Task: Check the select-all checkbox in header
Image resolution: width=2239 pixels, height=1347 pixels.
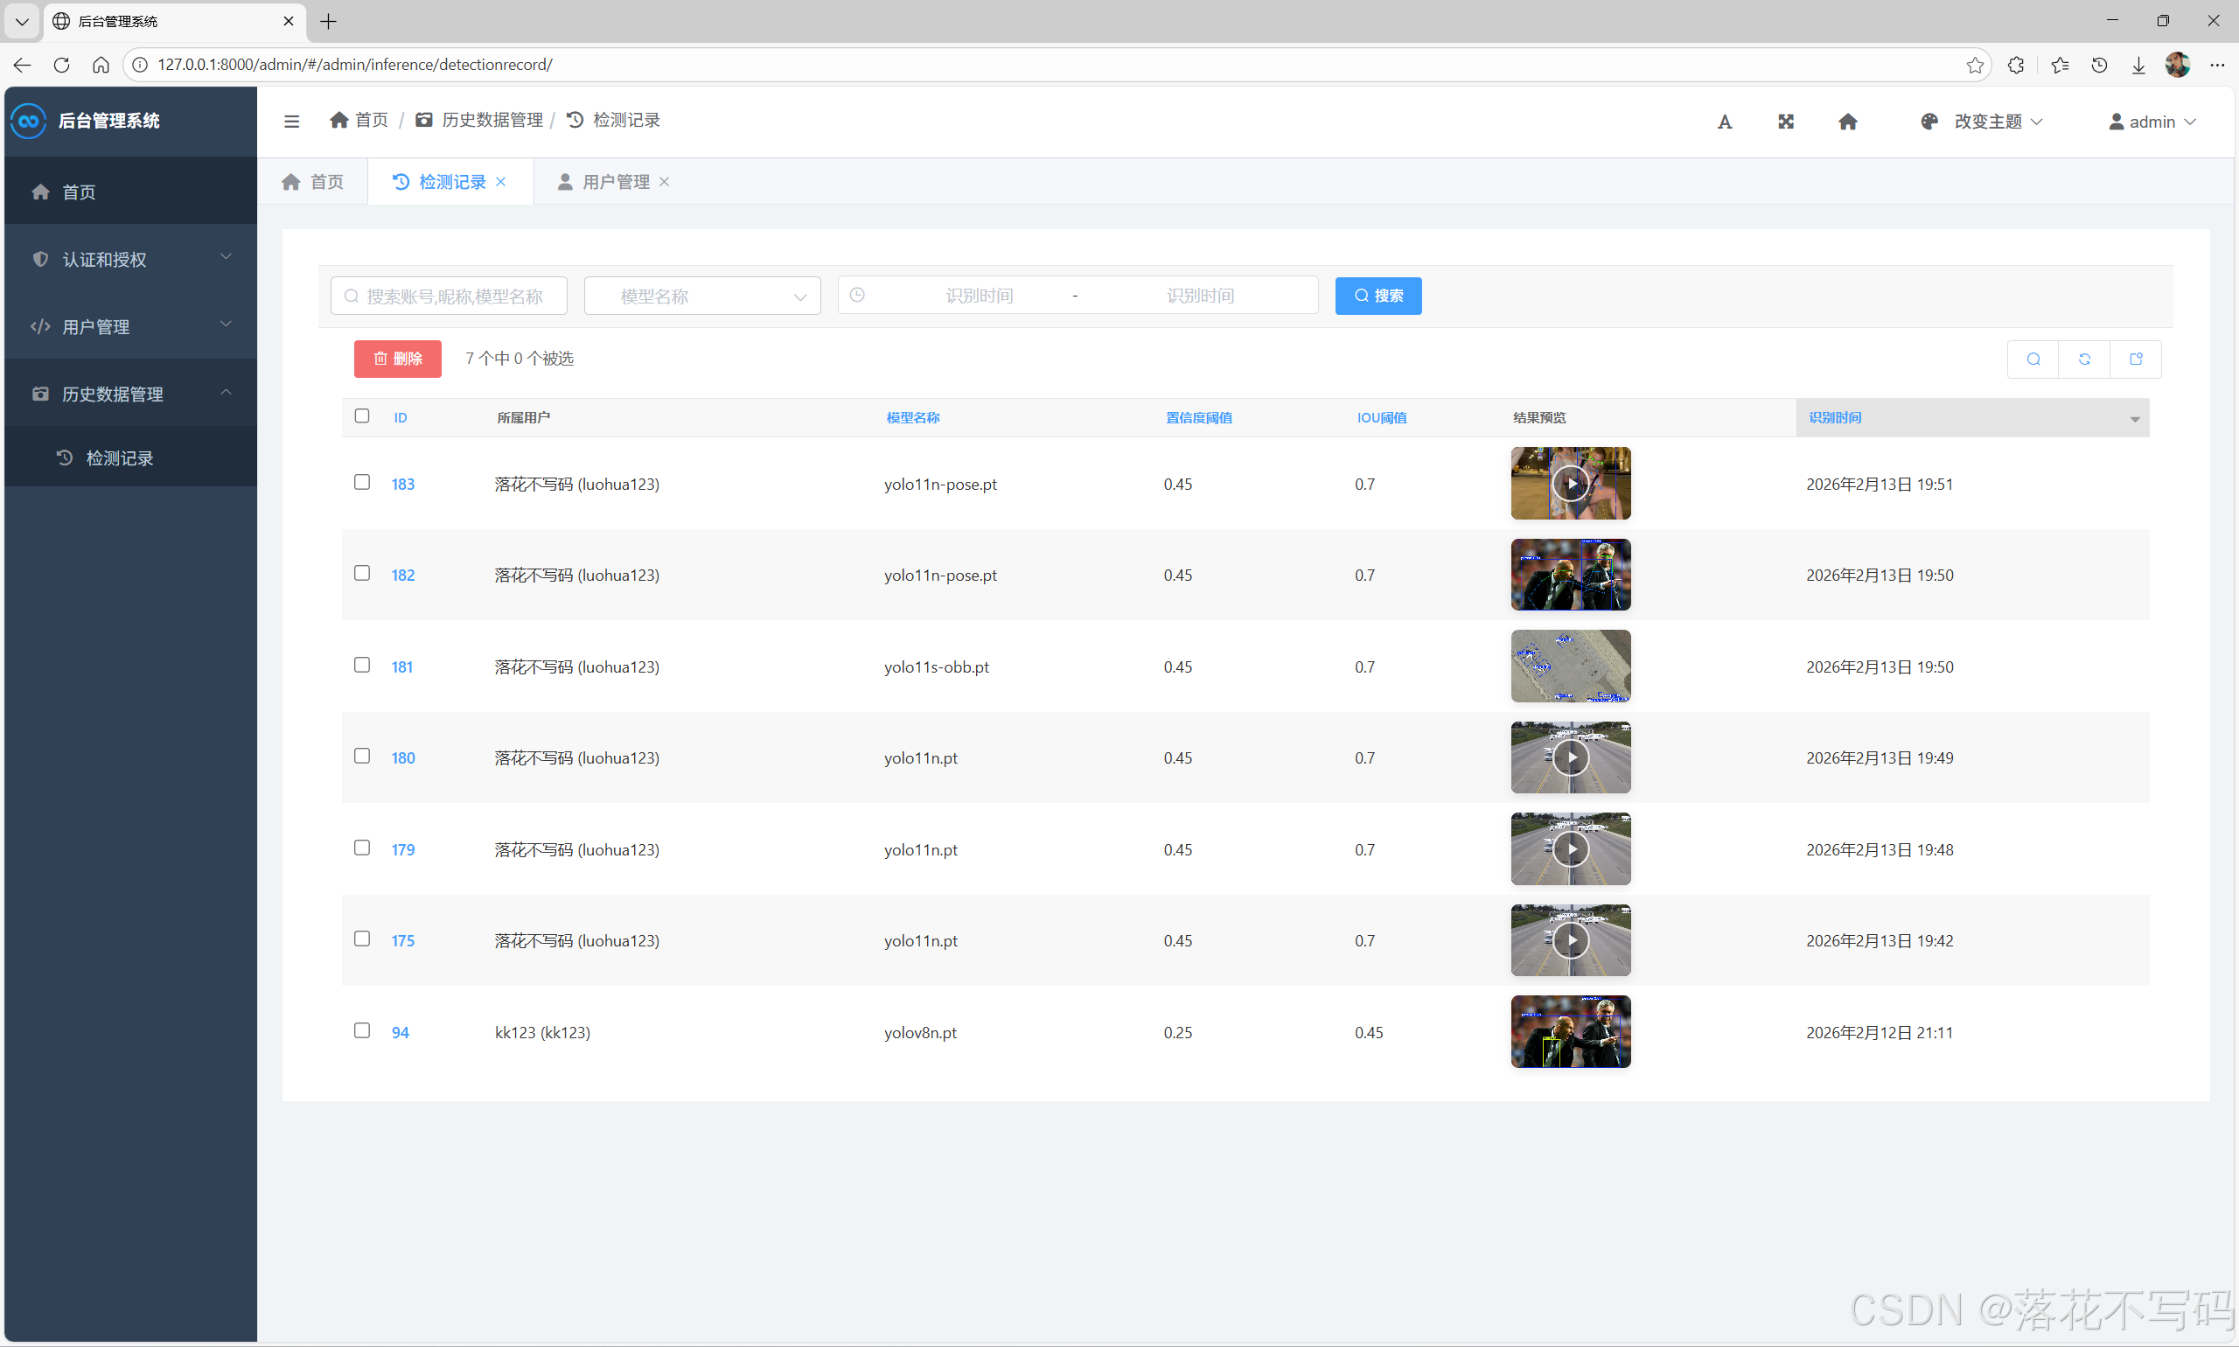Action: point(362,416)
